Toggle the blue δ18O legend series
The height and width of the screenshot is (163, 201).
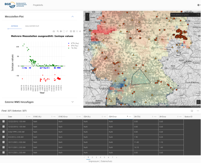74,43
